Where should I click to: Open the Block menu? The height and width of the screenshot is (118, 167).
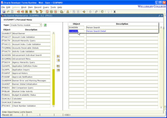[24, 7]
